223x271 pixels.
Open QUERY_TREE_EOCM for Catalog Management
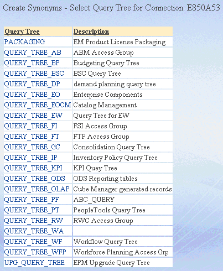point(38,105)
